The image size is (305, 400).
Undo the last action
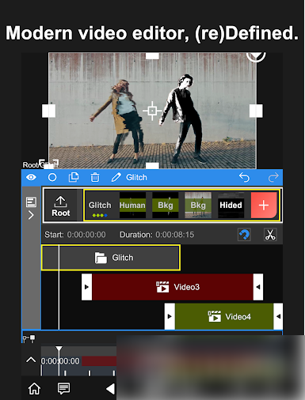pos(244,177)
